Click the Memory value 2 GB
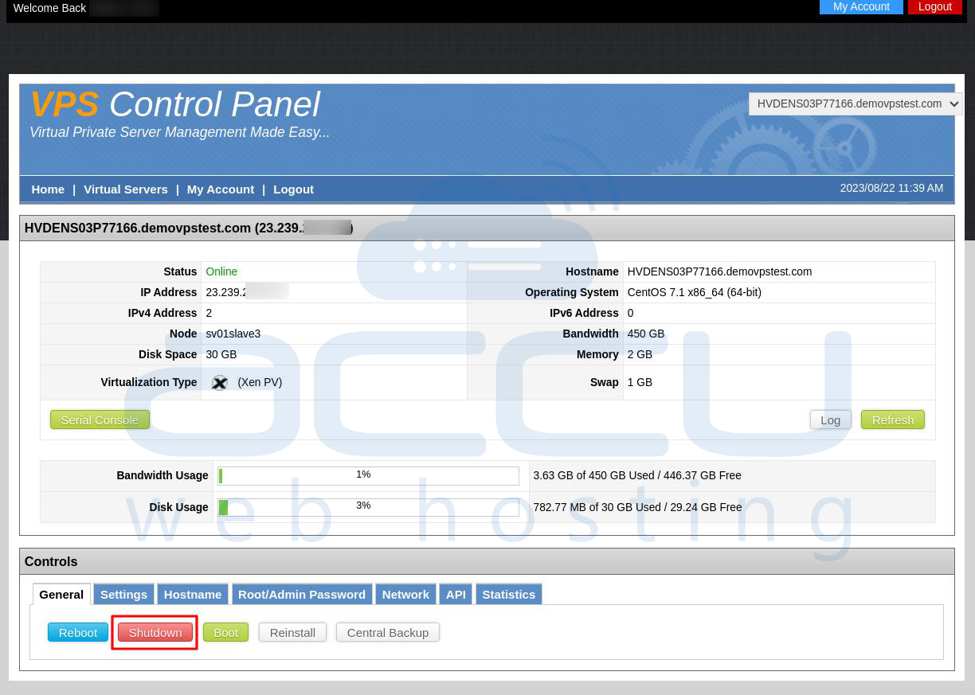This screenshot has height=695, width=975. point(640,354)
